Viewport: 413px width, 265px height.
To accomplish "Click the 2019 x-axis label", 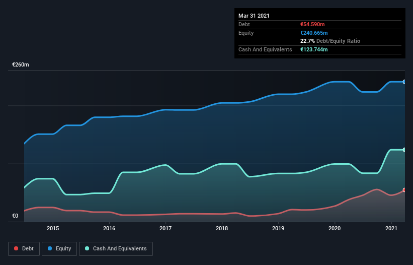I will 278,228.
